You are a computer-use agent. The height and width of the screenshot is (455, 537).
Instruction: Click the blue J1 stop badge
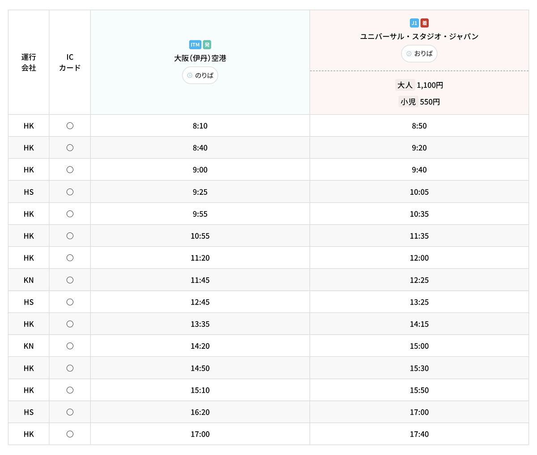click(413, 22)
